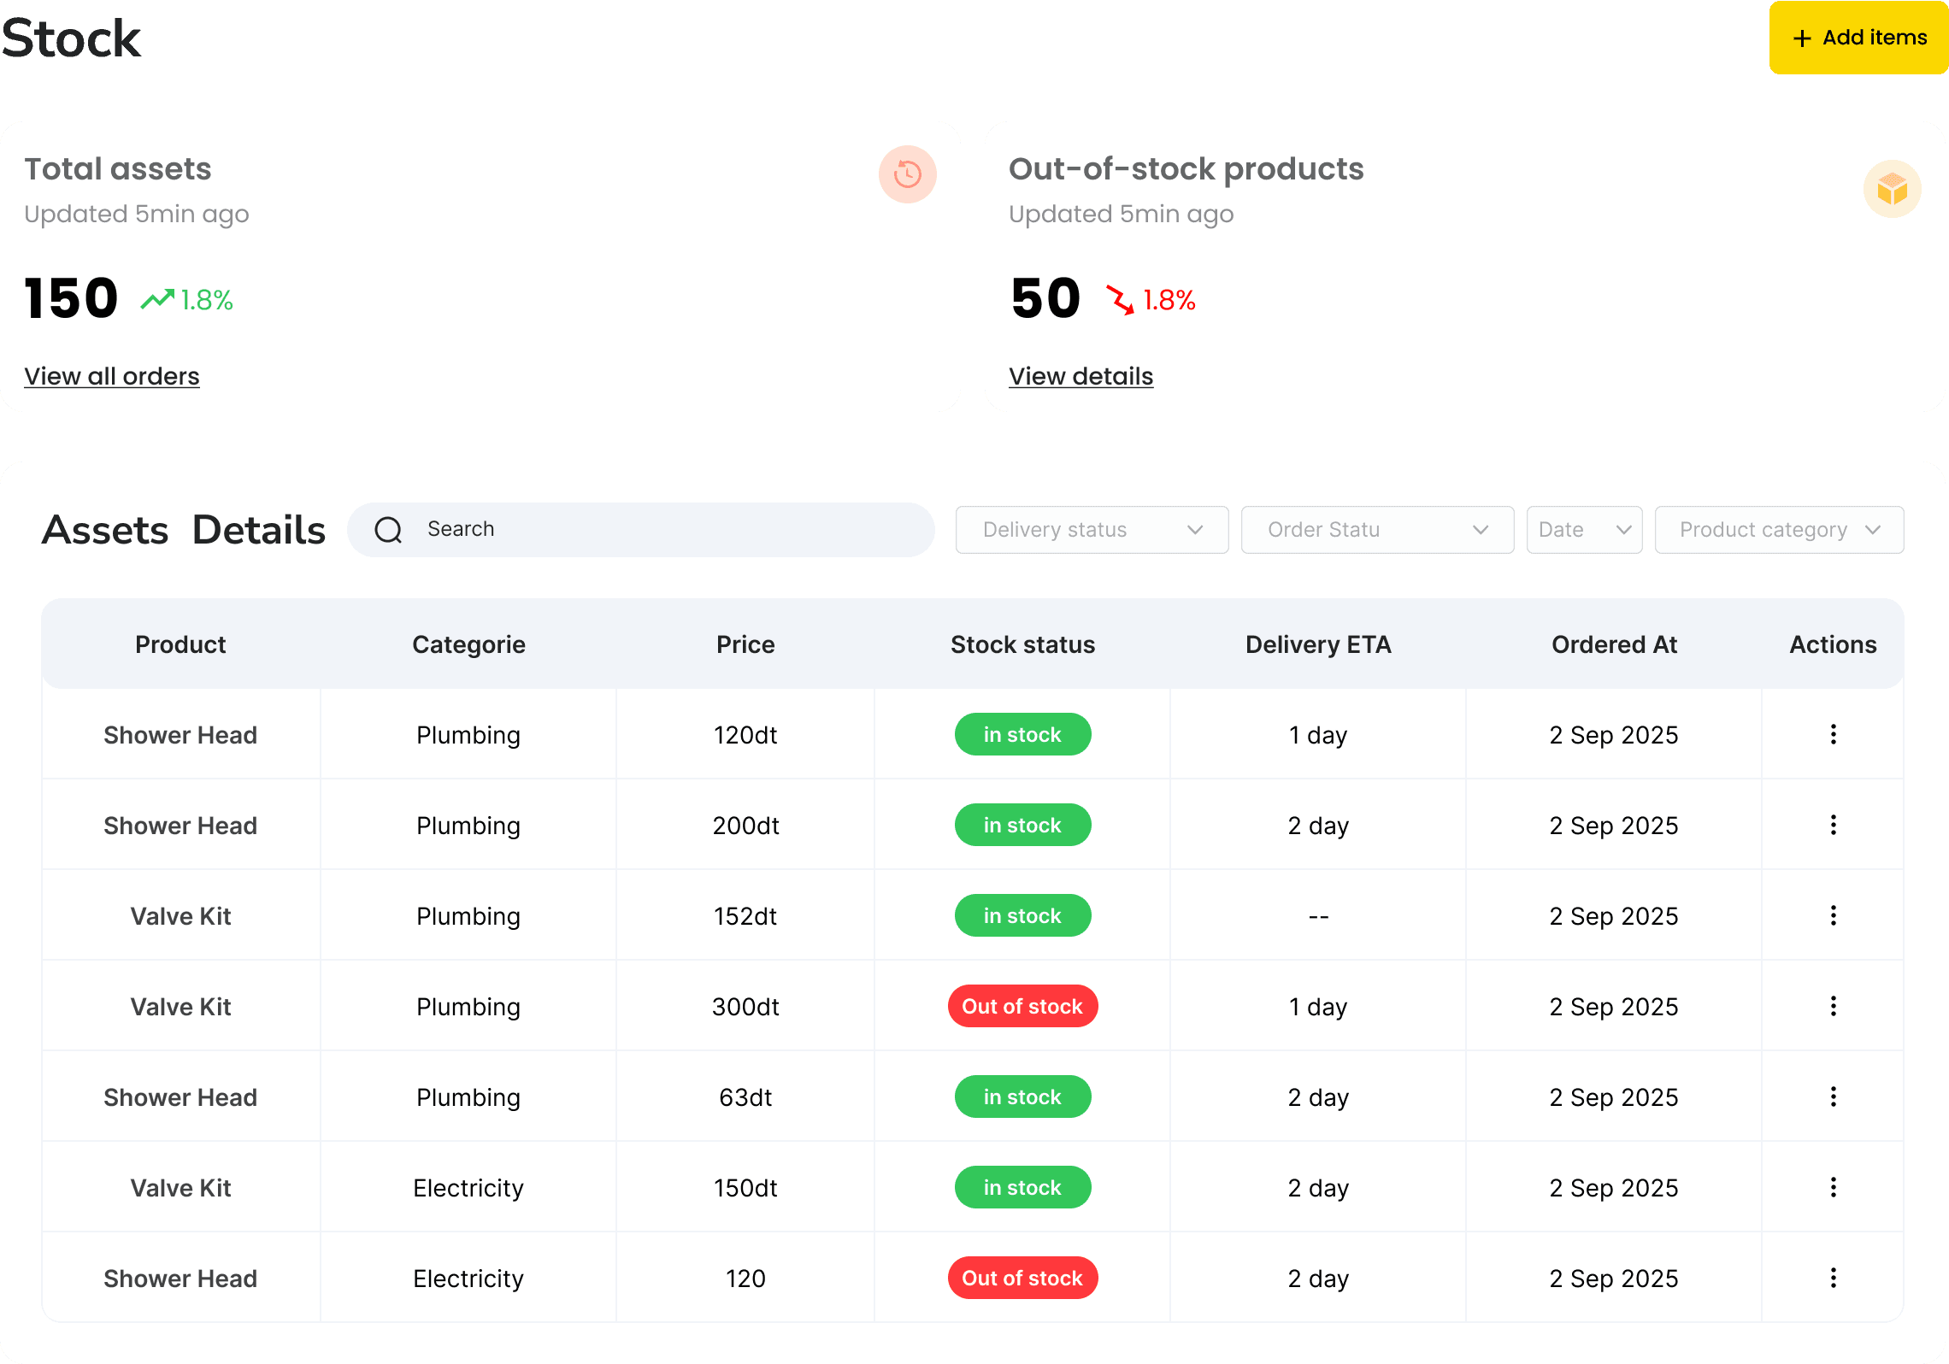Click the Add items button
This screenshot has width=1949, height=1364.
point(1858,38)
